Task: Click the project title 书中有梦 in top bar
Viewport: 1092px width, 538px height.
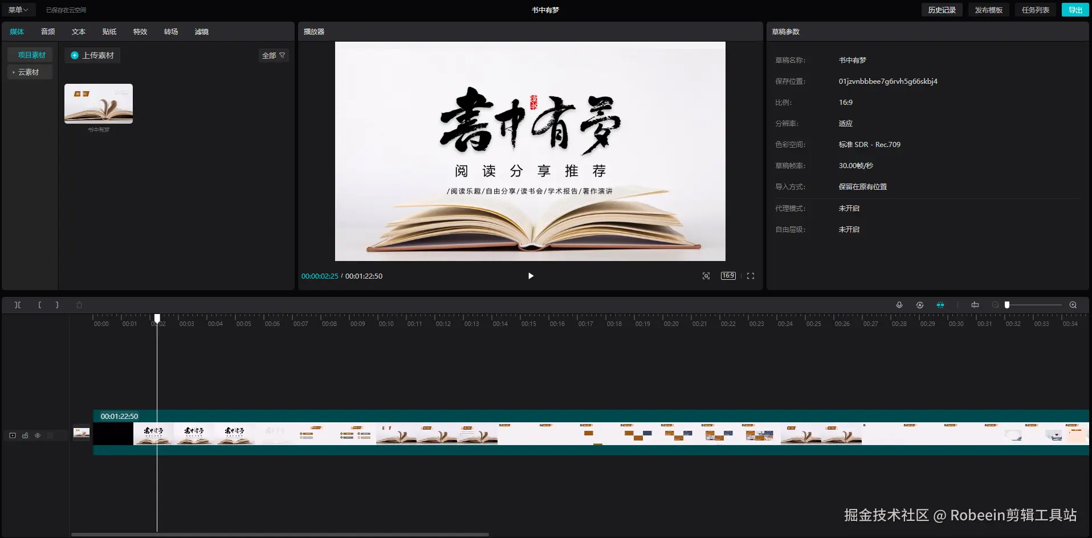Action: pos(545,10)
